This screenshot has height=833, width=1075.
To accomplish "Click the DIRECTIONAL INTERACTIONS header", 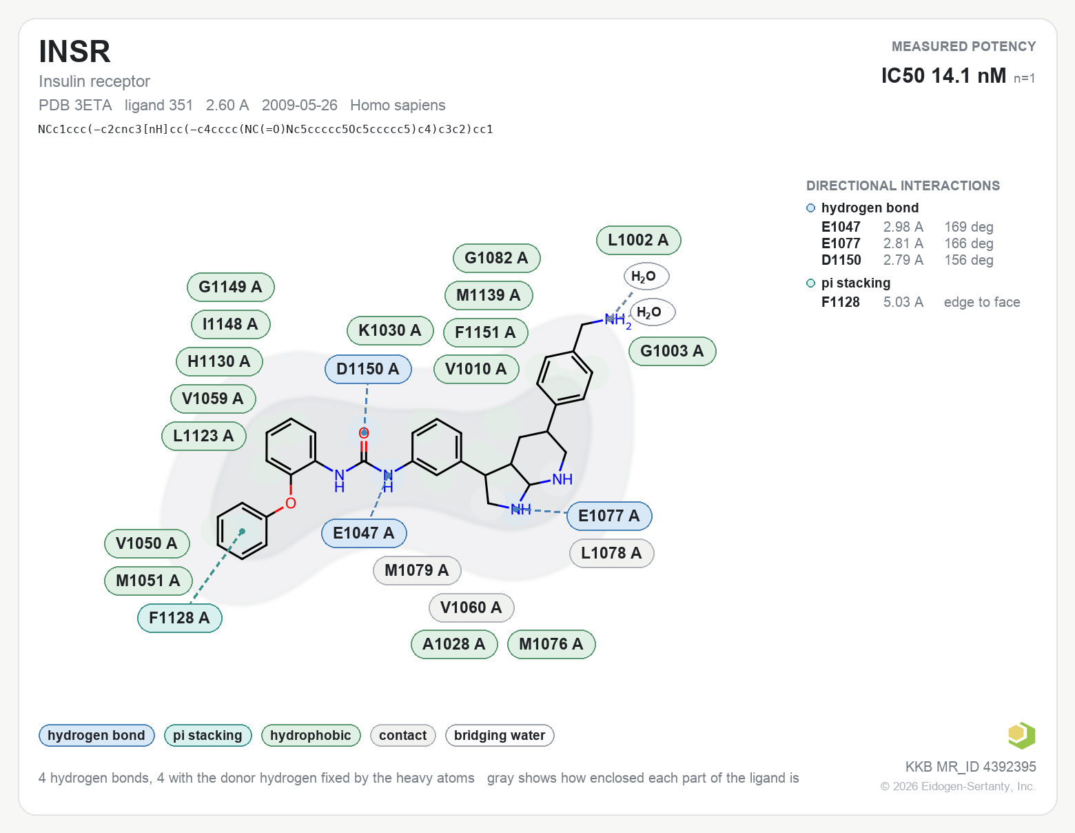I will tap(903, 186).
